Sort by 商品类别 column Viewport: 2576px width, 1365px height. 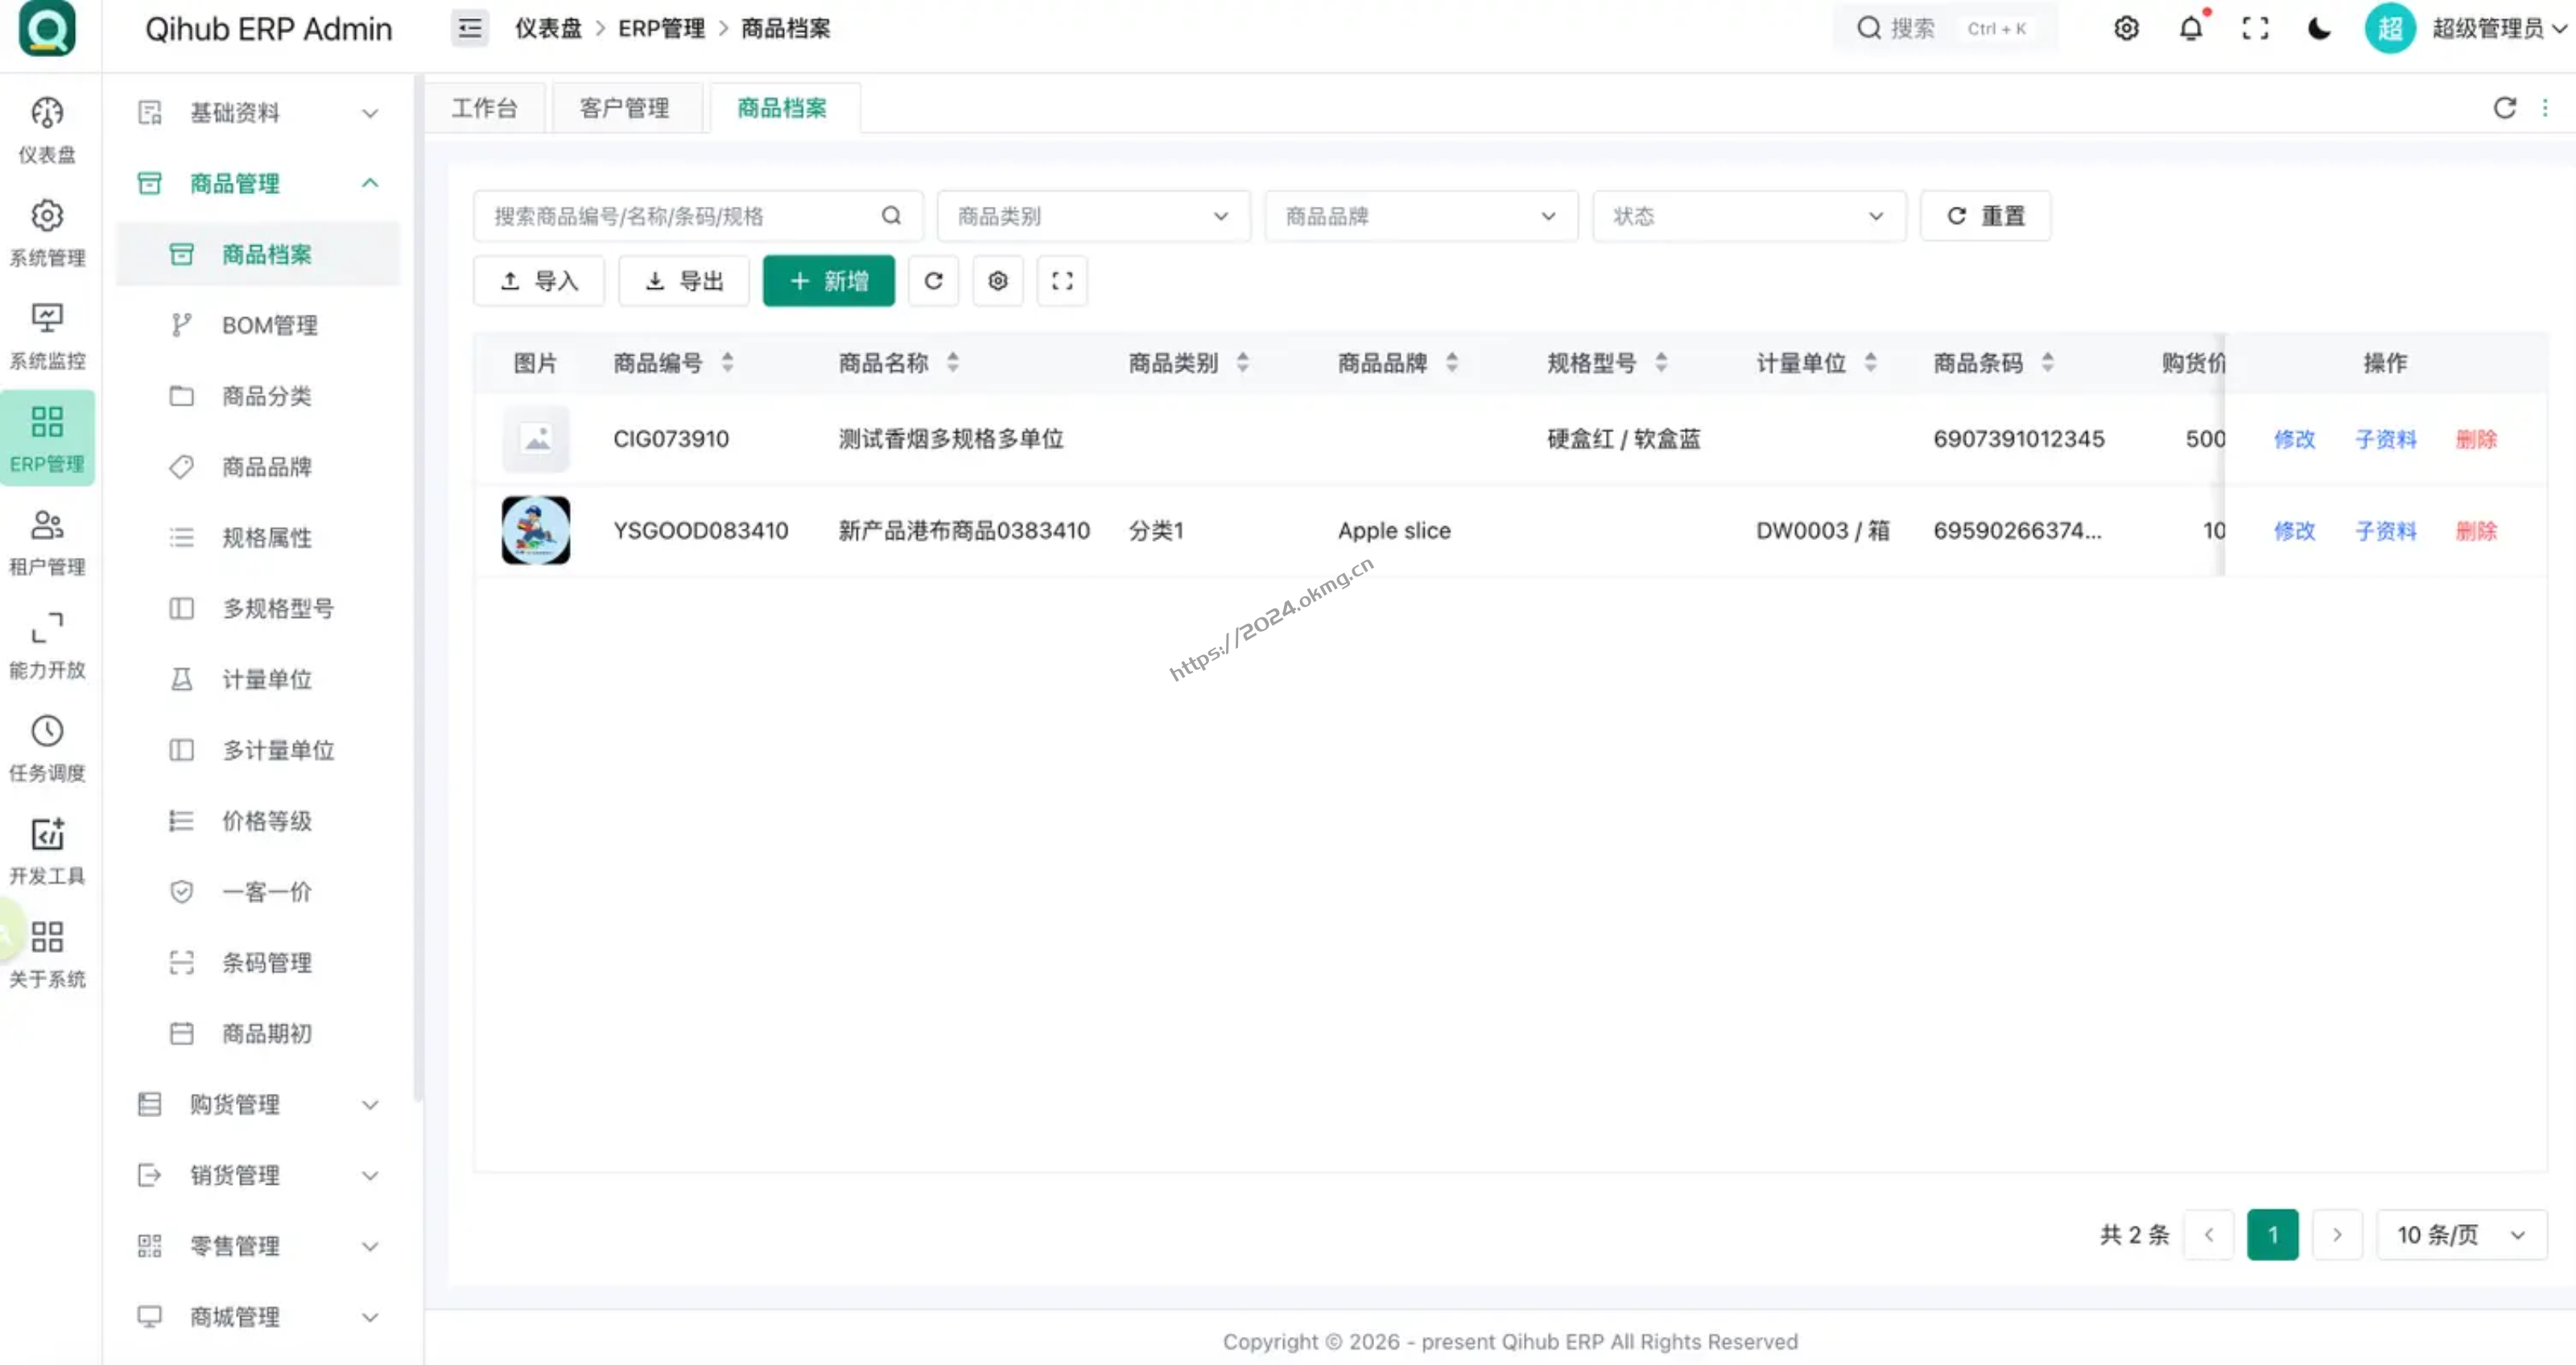[x=1242, y=363]
